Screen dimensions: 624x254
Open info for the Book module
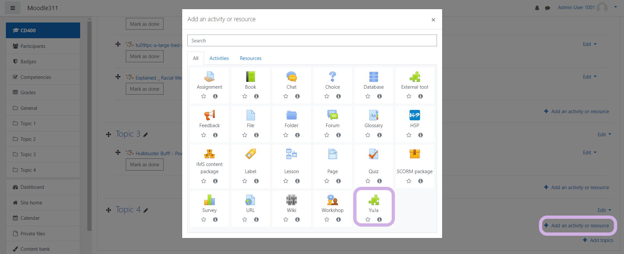(x=256, y=96)
